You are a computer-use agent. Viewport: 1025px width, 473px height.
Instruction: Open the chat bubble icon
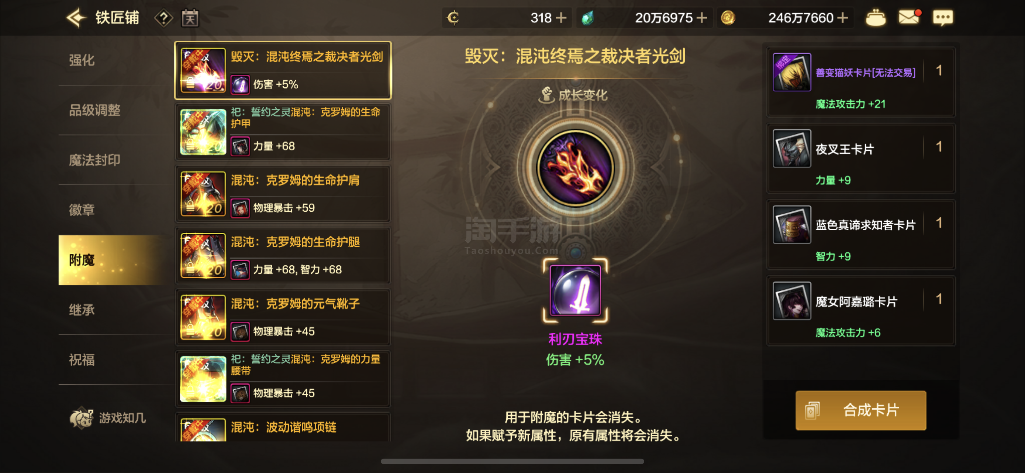[x=943, y=18]
